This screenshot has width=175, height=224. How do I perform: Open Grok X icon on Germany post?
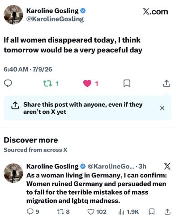[x=167, y=166]
